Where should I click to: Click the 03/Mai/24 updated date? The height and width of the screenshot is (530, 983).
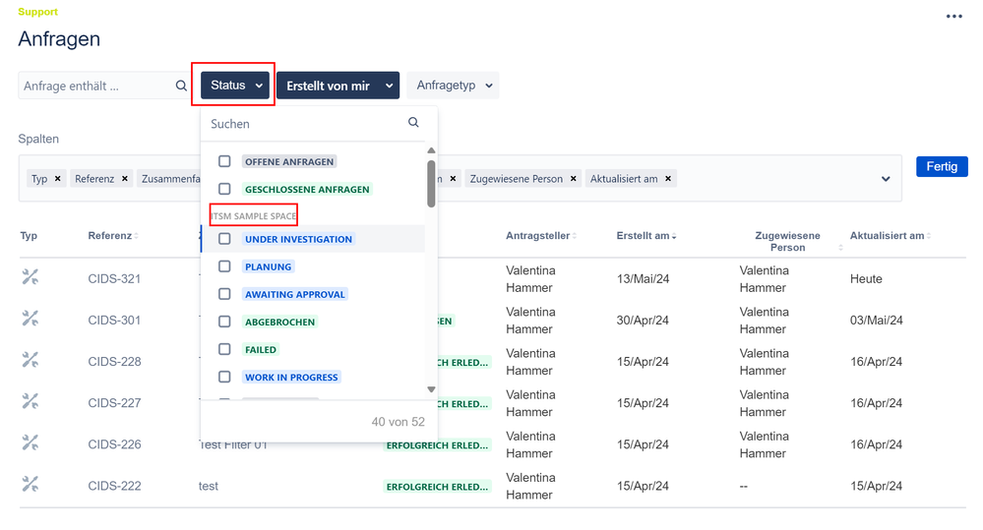(x=877, y=321)
